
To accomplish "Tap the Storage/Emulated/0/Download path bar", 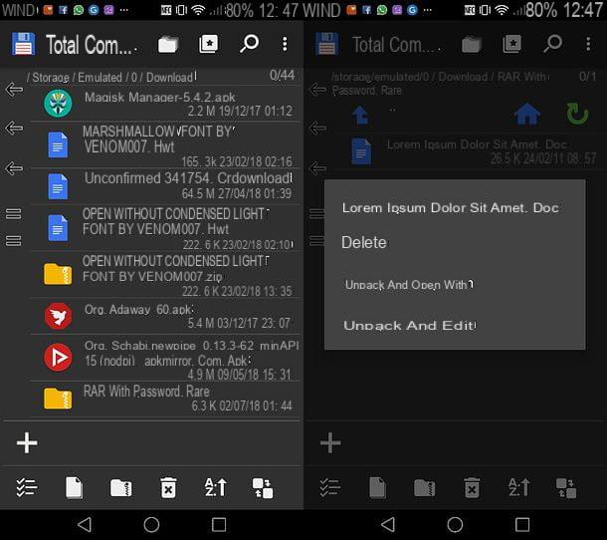I will point(111,77).
